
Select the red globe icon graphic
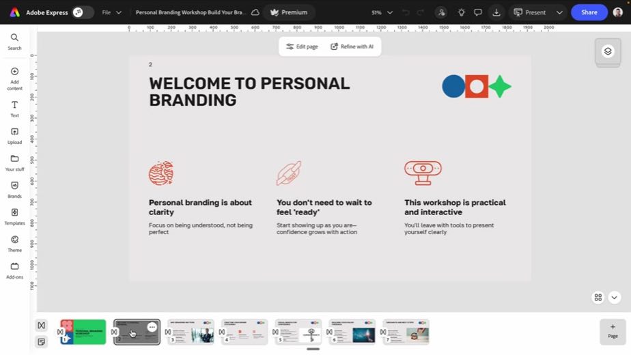pos(161,173)
